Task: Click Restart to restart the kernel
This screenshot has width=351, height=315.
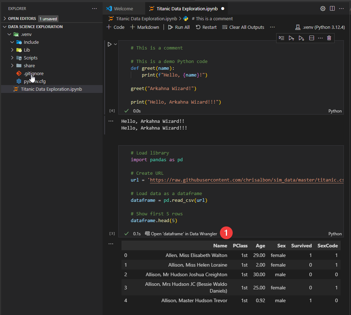Action: 206,27
